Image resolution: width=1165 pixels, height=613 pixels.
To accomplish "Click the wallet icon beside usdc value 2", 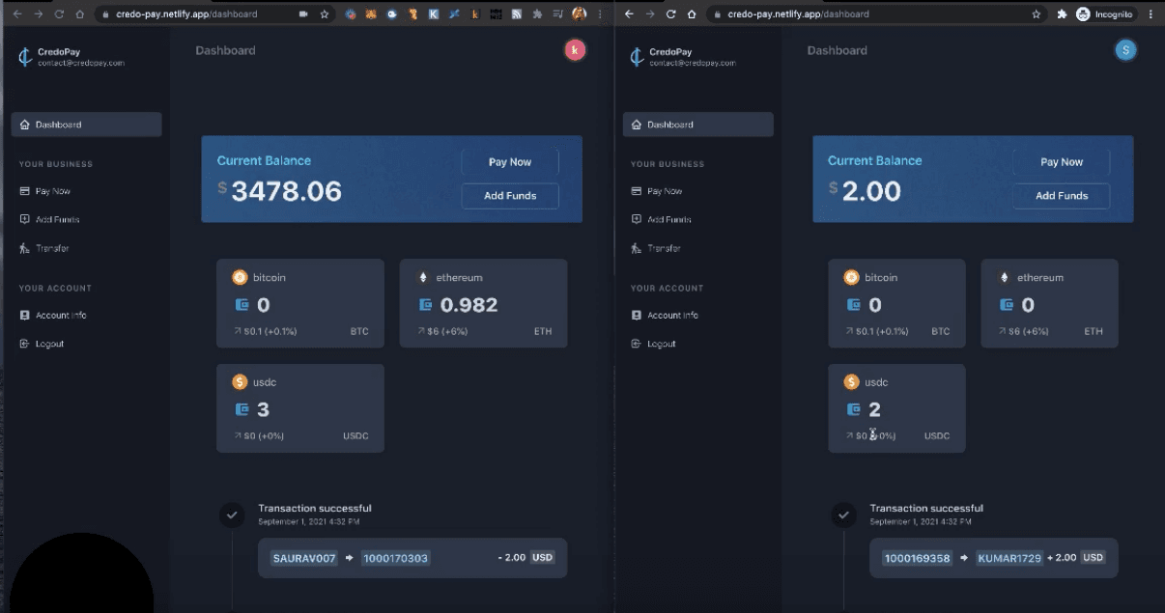I will (853, 409).
